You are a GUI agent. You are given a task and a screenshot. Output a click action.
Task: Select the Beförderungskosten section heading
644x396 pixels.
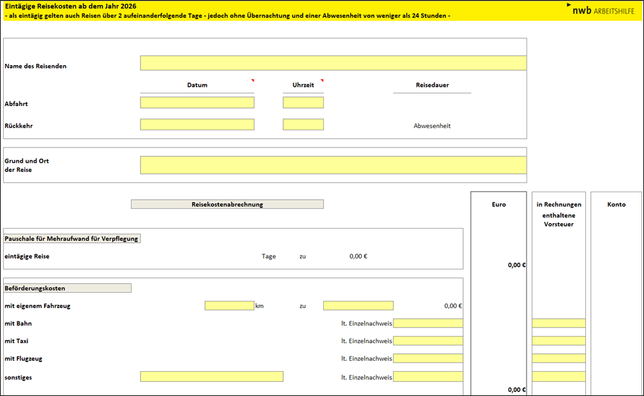click(67, 288)
